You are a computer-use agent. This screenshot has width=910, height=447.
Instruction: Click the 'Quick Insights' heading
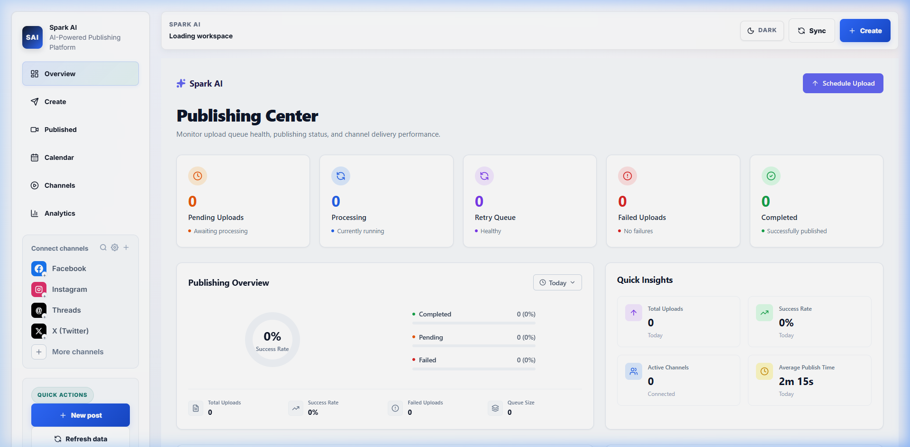tap(645, 280)
